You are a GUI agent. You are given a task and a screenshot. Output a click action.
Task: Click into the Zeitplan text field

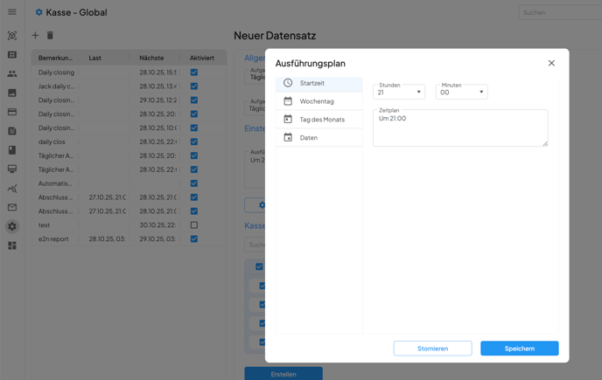pyautogui.click(x=459, y=128)
